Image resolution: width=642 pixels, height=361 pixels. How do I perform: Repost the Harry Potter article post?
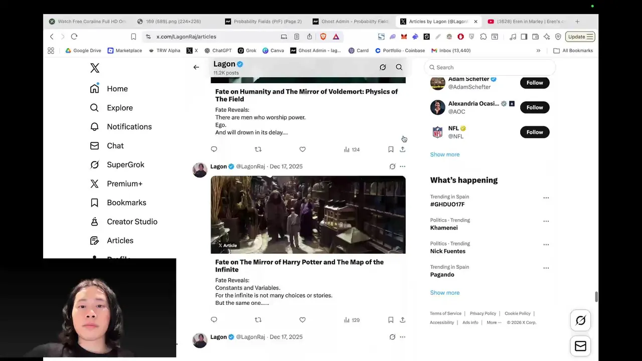click(x=258, y=320)
